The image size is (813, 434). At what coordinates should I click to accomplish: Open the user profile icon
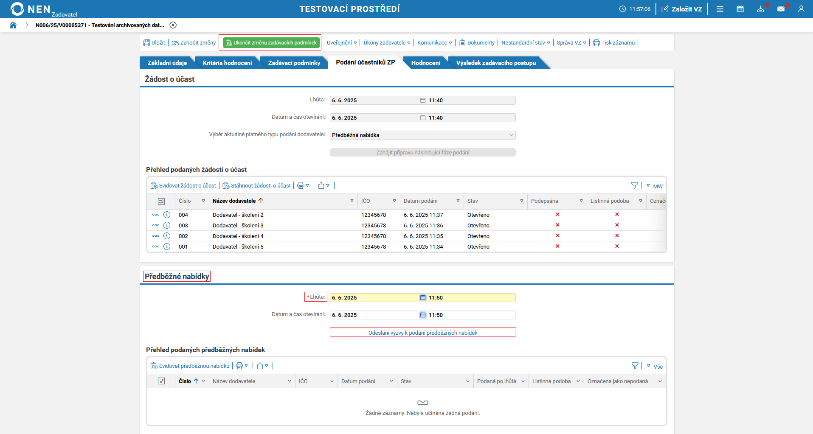coord(801,9)
